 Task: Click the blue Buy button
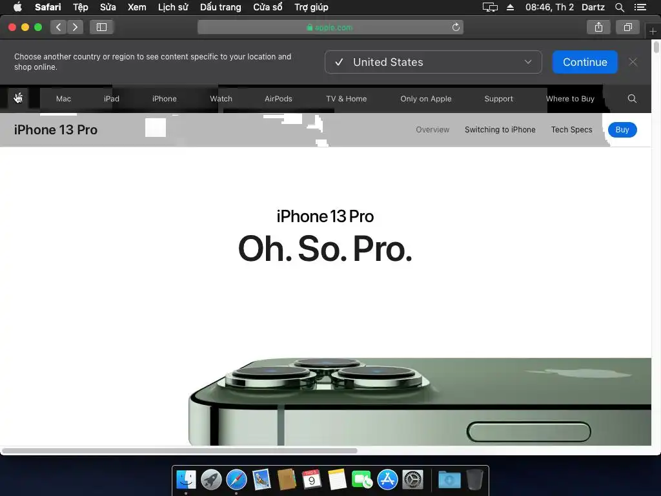[x=622, y=129]
